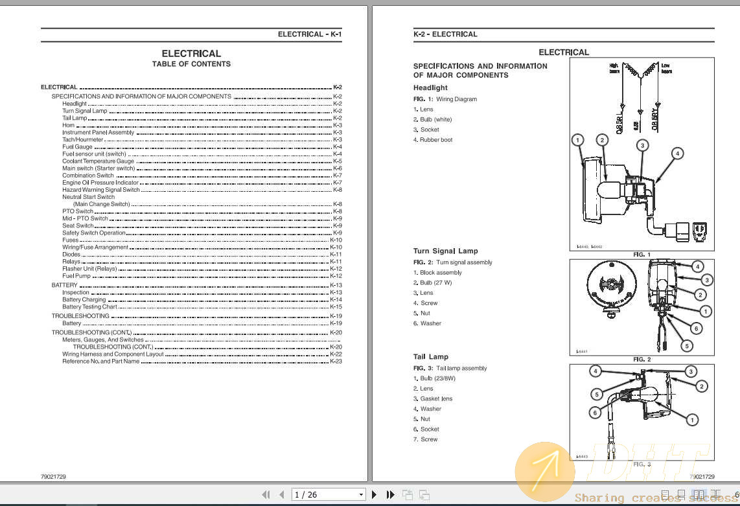
Task: Click the FIG. 2 turn signal lamp illustration
Action: [642, 307]
